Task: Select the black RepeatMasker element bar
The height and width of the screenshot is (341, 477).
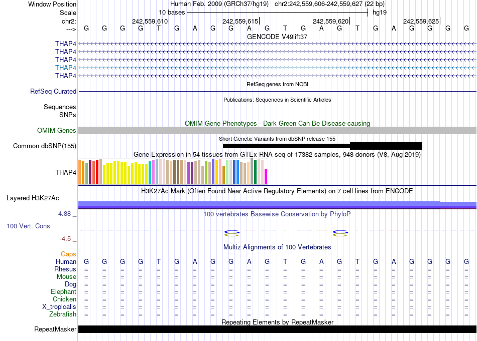Action: point(277,329)
